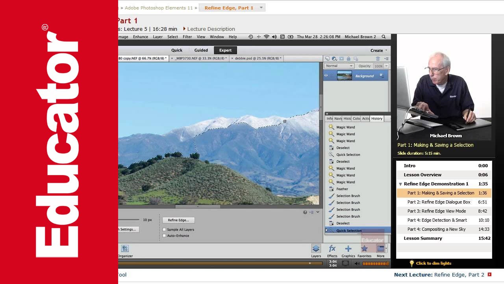Screen dimensions: 504x284
Task: Click the Click to dim lights link
Action: point(434,263)
